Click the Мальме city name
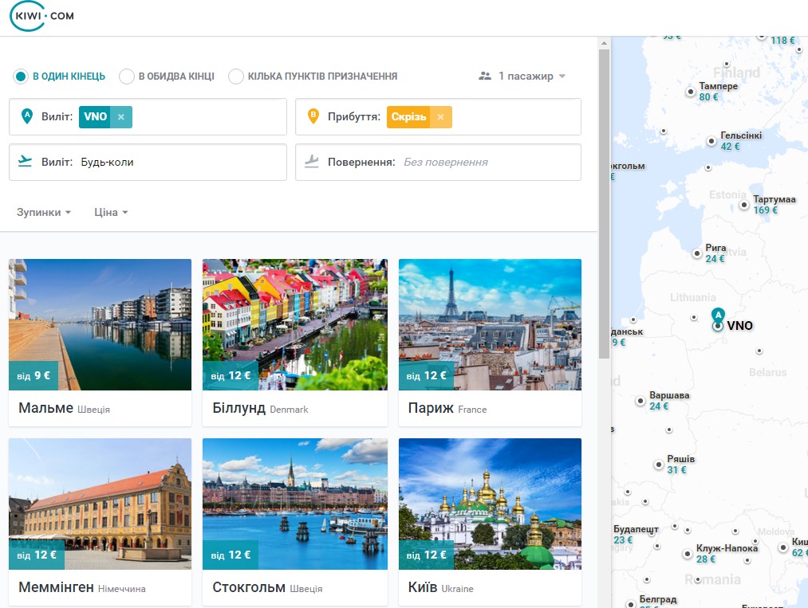This screenshot has width=808, height=608. [x=45, y=408]
